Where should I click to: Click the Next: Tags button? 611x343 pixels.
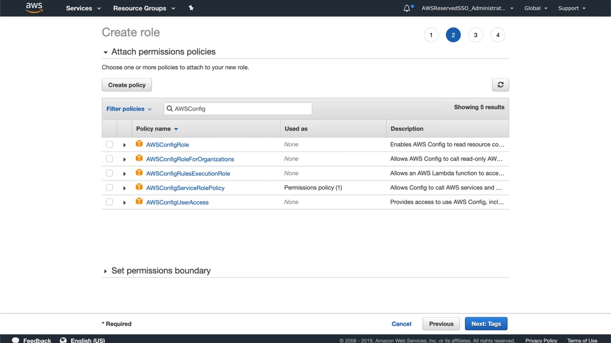(486, 324)
